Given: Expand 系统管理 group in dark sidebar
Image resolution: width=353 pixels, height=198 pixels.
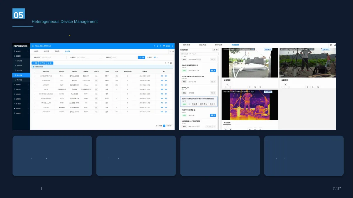Looking at the screenshot, I should [x=21, y=113].
